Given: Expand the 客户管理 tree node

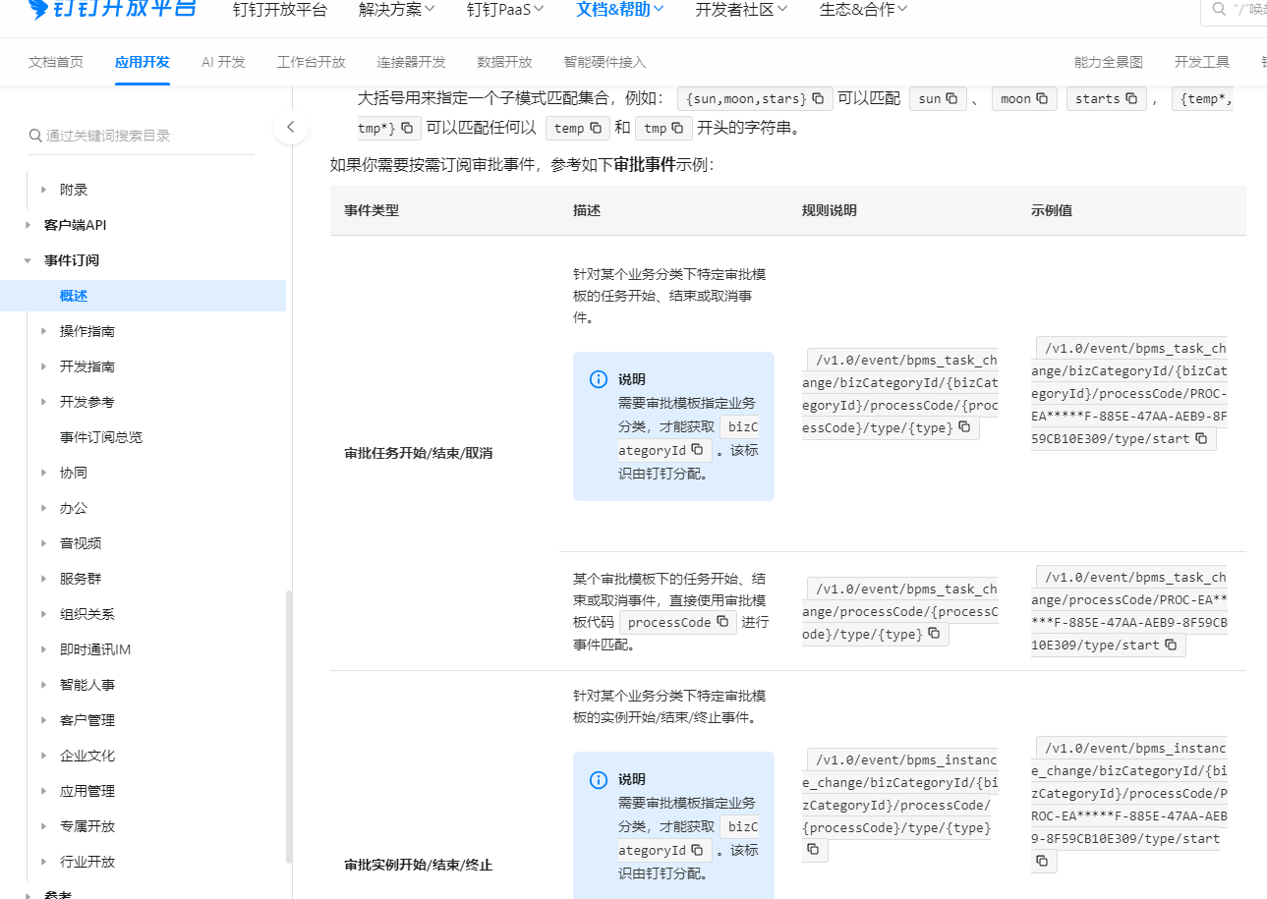Looking at the screenshot, I should click(x=43, y=720).
